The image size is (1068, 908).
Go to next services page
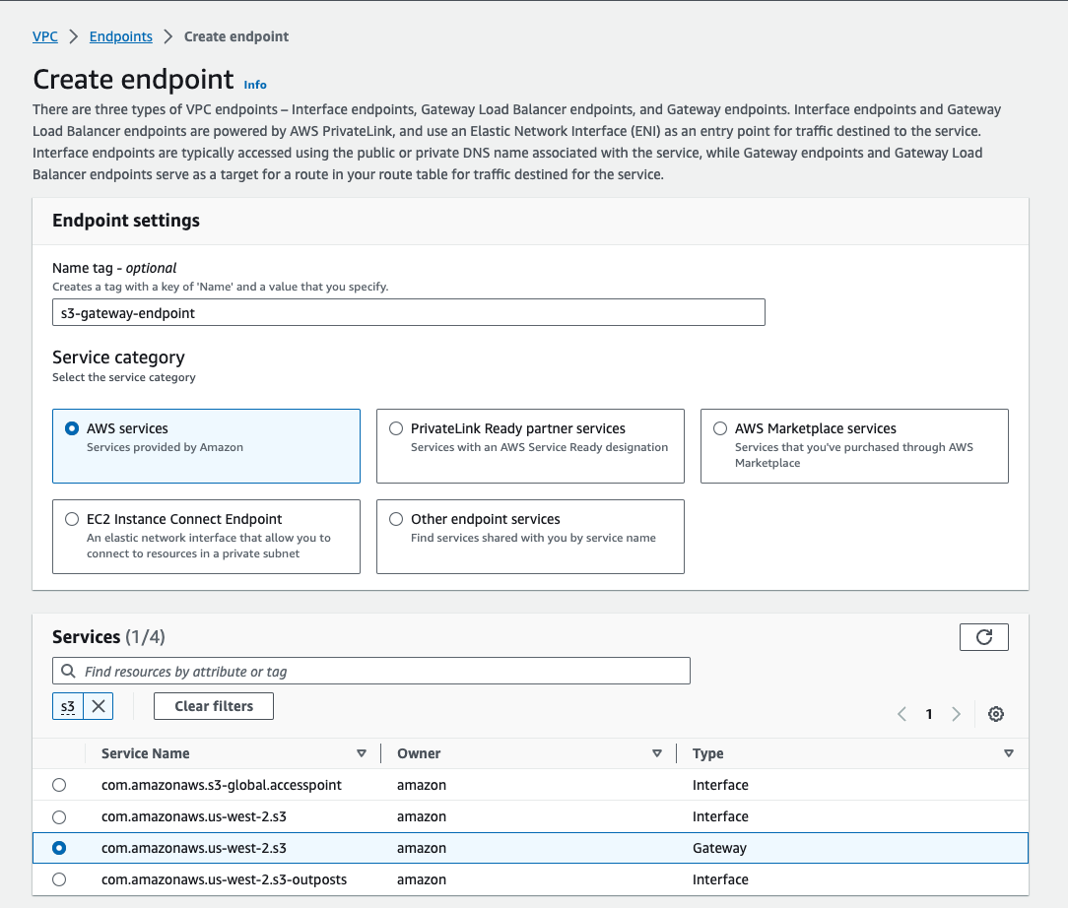[x=956, y=714]
